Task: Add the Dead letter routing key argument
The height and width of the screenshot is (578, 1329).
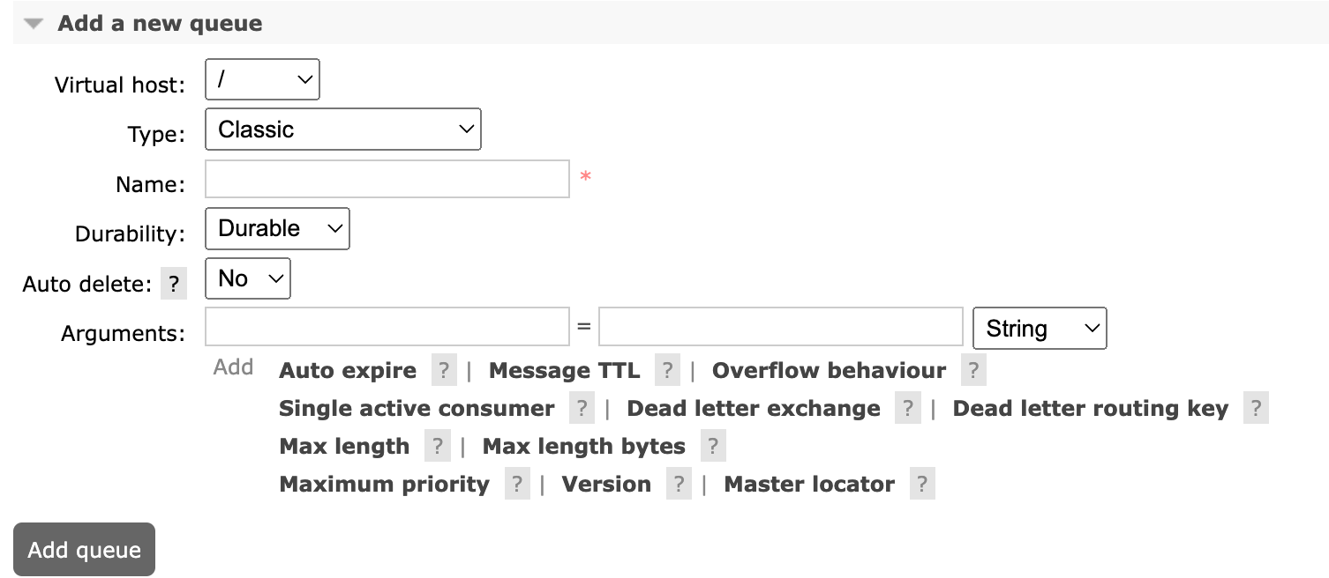Action: [x=1091, y=409]
